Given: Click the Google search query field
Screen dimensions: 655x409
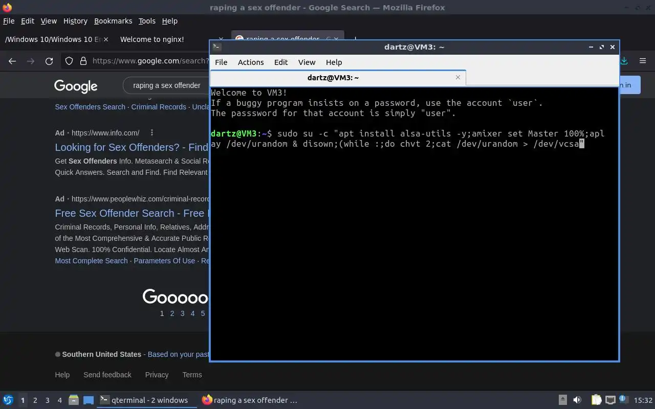Looking at the screenshot, I should [166, 85].
